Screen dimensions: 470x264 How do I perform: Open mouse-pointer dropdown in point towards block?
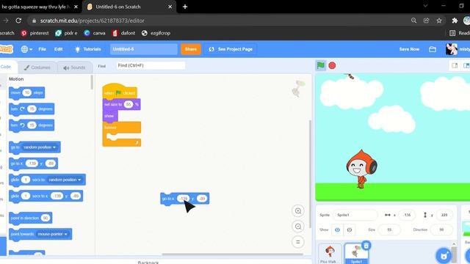[x=52, y=234]
